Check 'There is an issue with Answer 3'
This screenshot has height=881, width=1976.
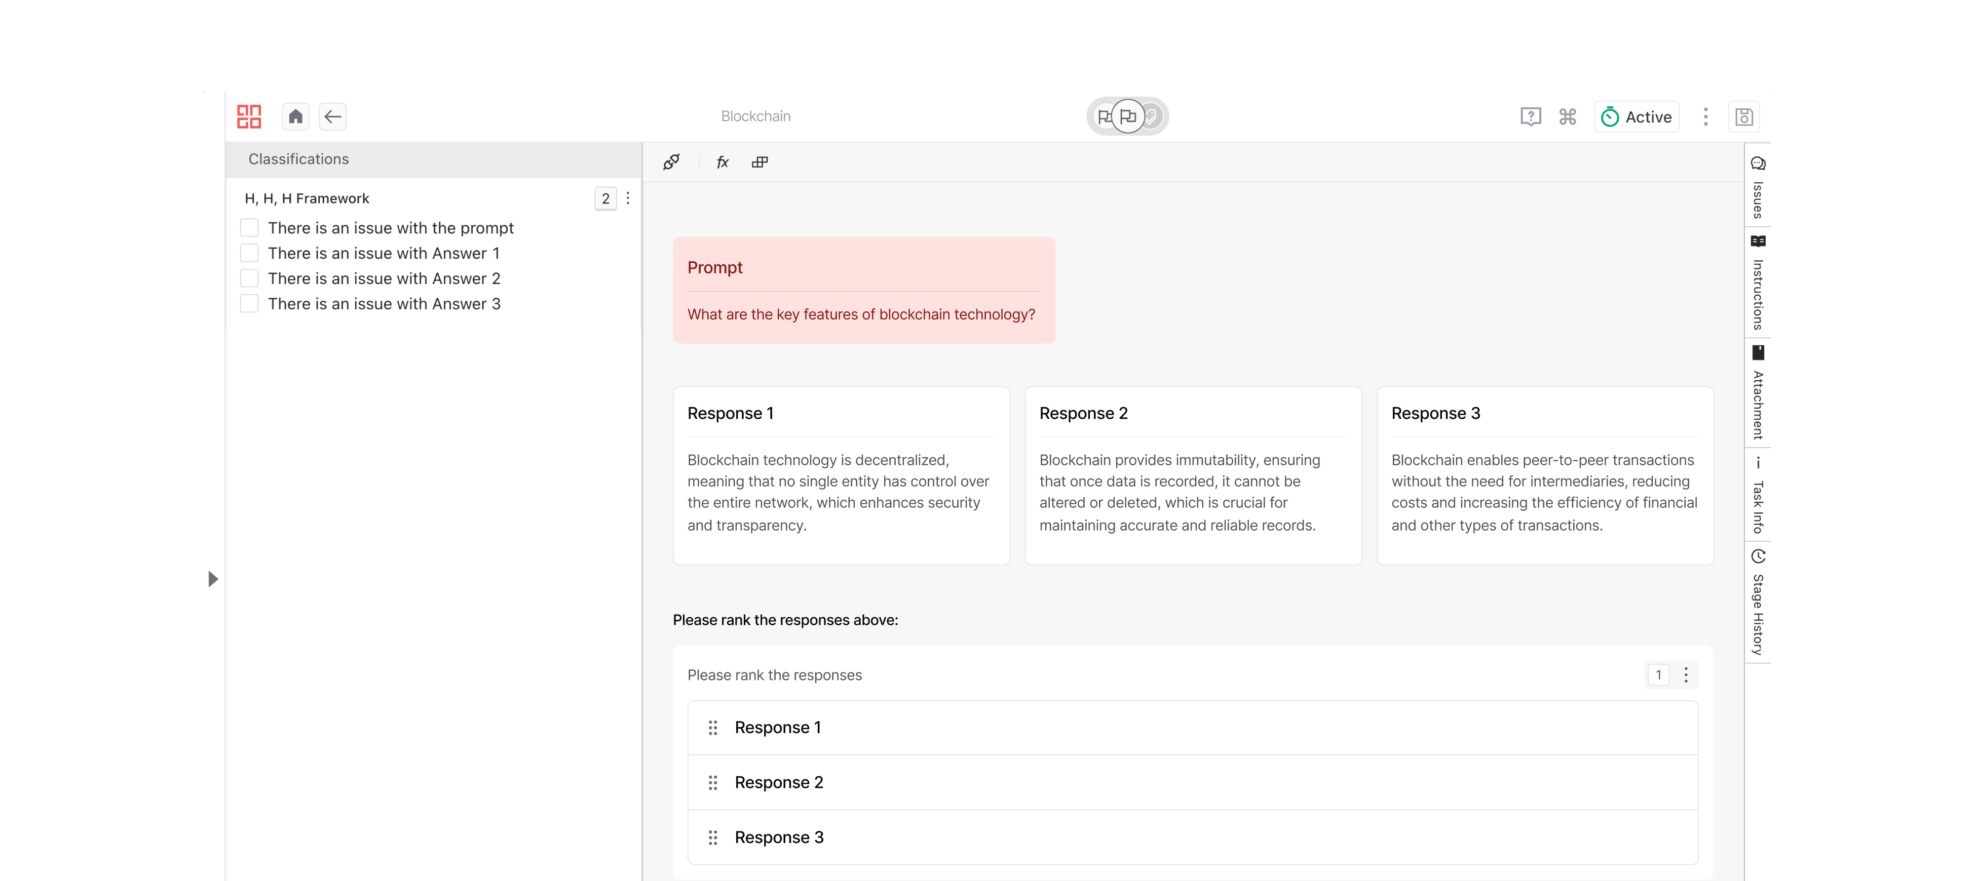point(249,304)
